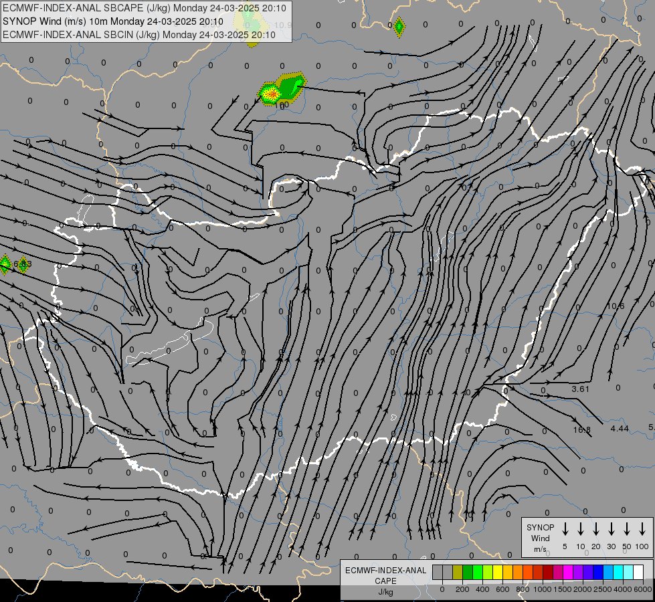This screenshot has height=602, width=655.
Task: Click the 30 m/s wind arrow in legend
Action: (x=611, y=529)
